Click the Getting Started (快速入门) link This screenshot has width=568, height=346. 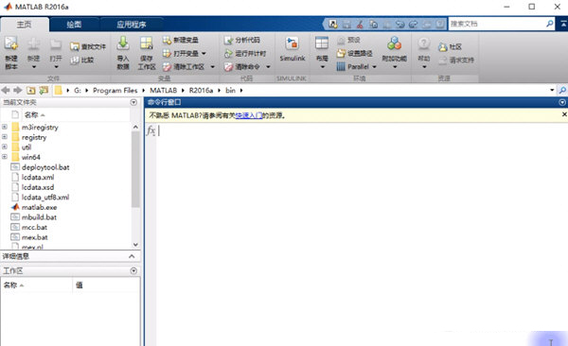249,115
